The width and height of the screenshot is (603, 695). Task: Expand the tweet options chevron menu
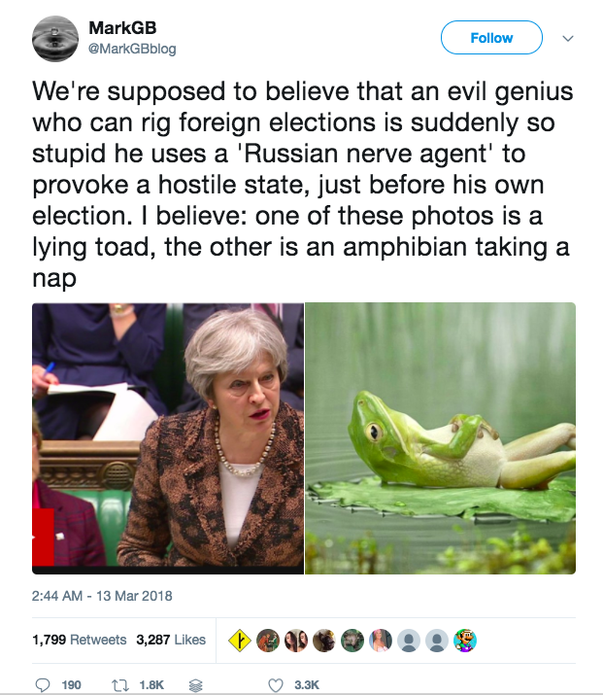click(569, 38)
